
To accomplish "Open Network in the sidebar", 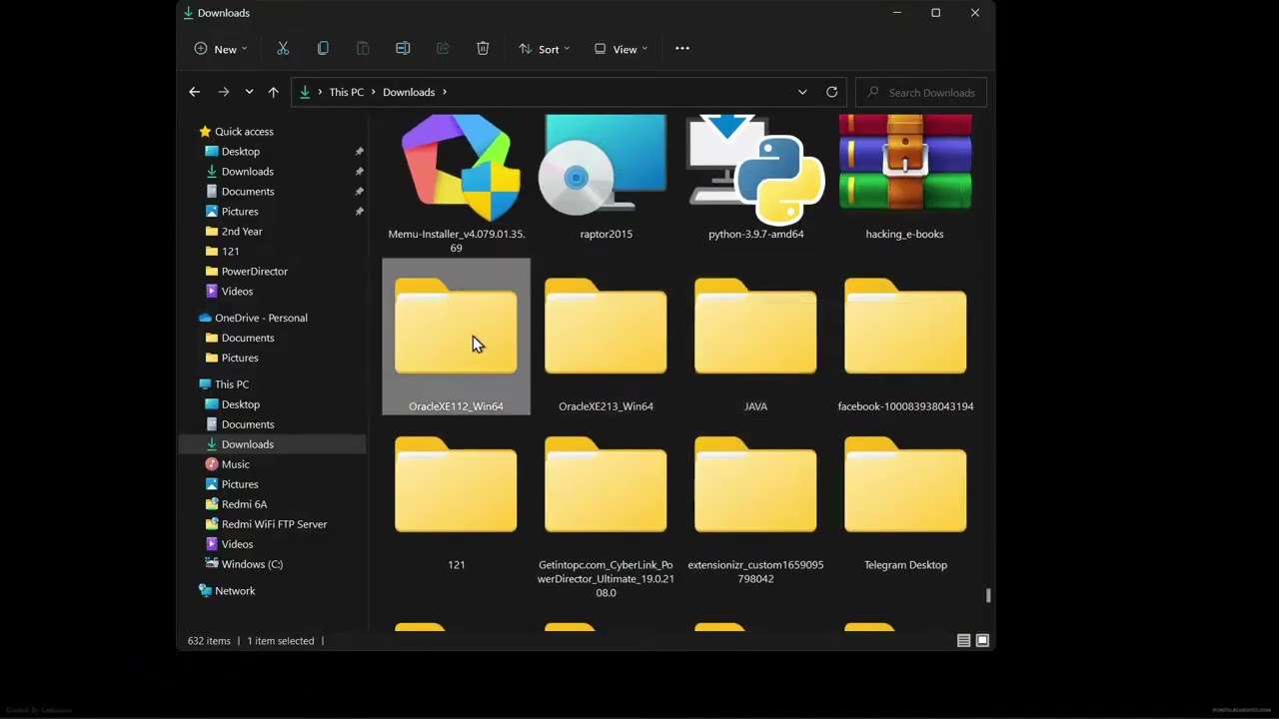I will point(235,591).
